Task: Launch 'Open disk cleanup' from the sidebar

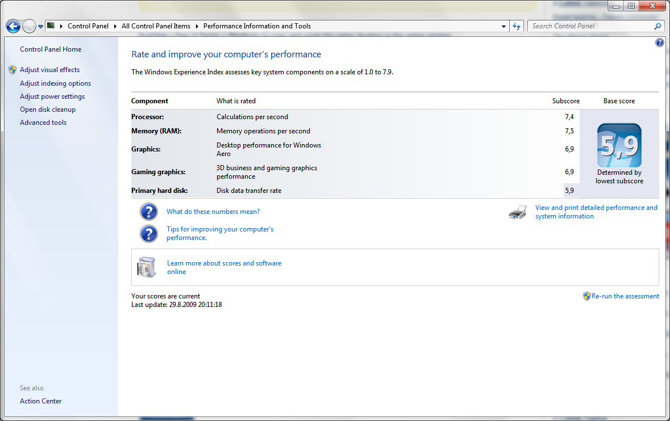Action: (48, 110)
